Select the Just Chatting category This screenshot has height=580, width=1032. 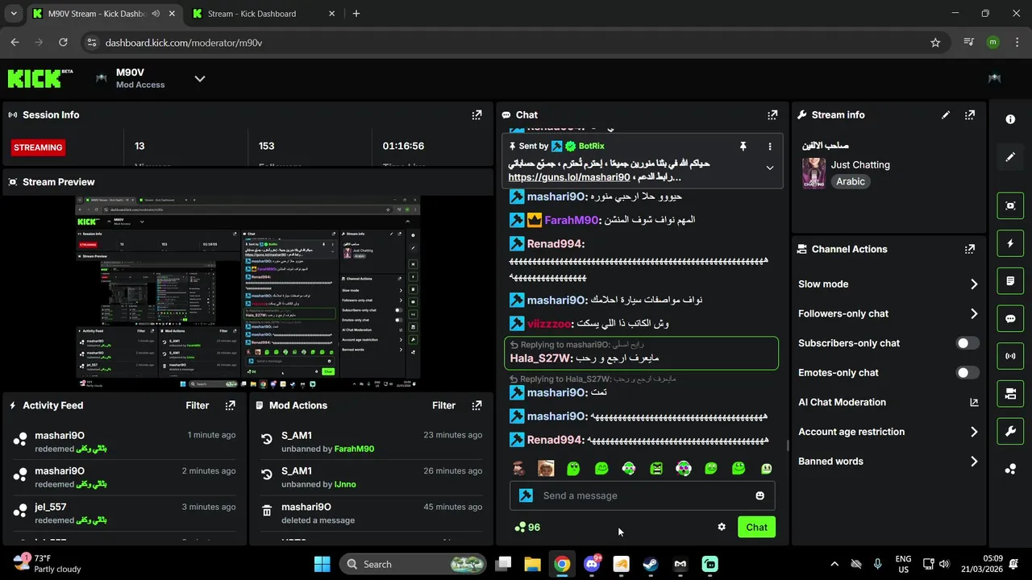[x=860, y=164]
